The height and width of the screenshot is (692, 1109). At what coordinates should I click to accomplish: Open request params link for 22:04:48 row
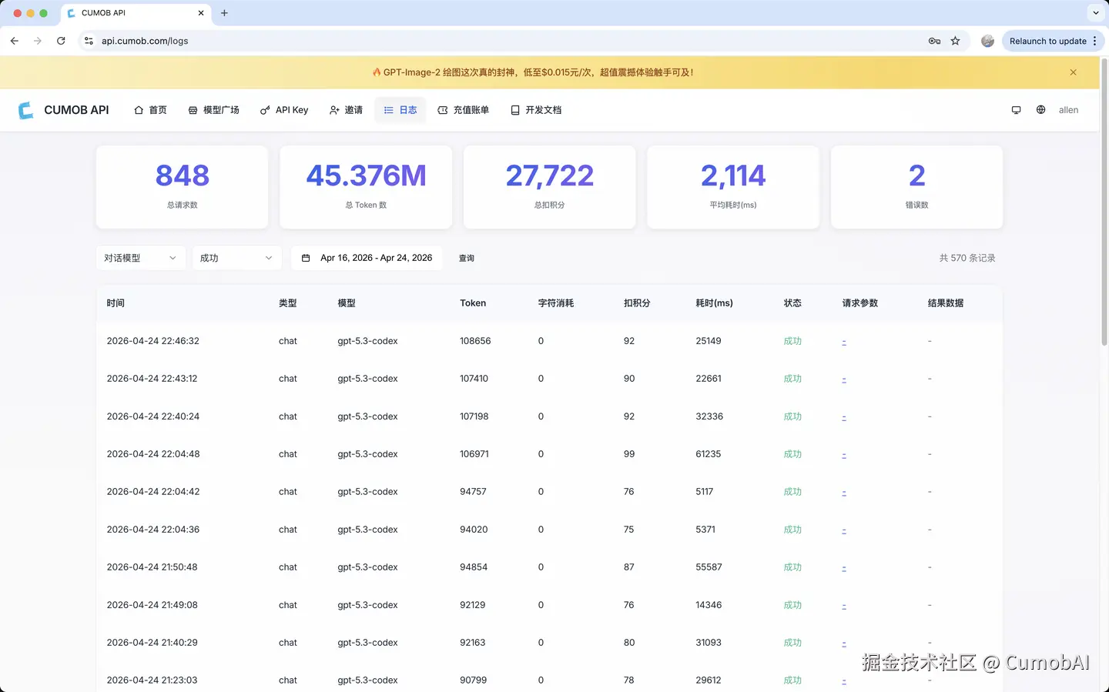(x=844, y=454)
